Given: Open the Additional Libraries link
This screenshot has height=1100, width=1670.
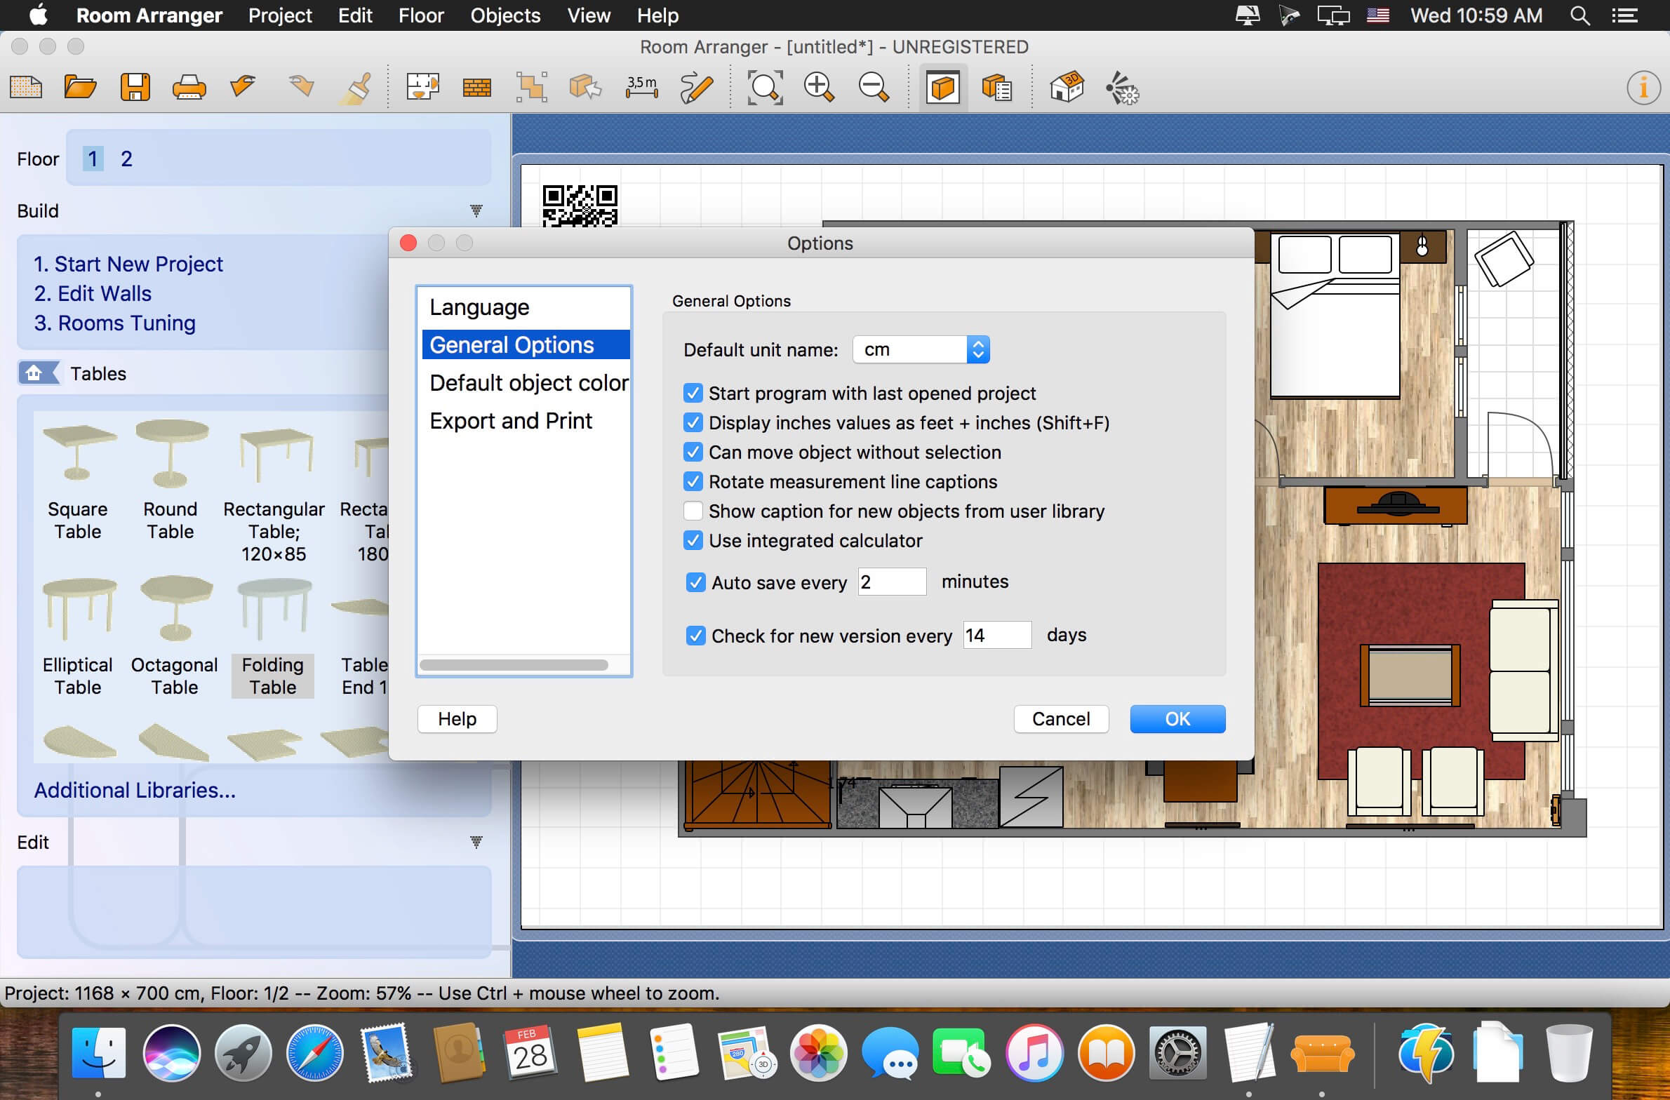Looking at the screenshot, I should 135,791.
